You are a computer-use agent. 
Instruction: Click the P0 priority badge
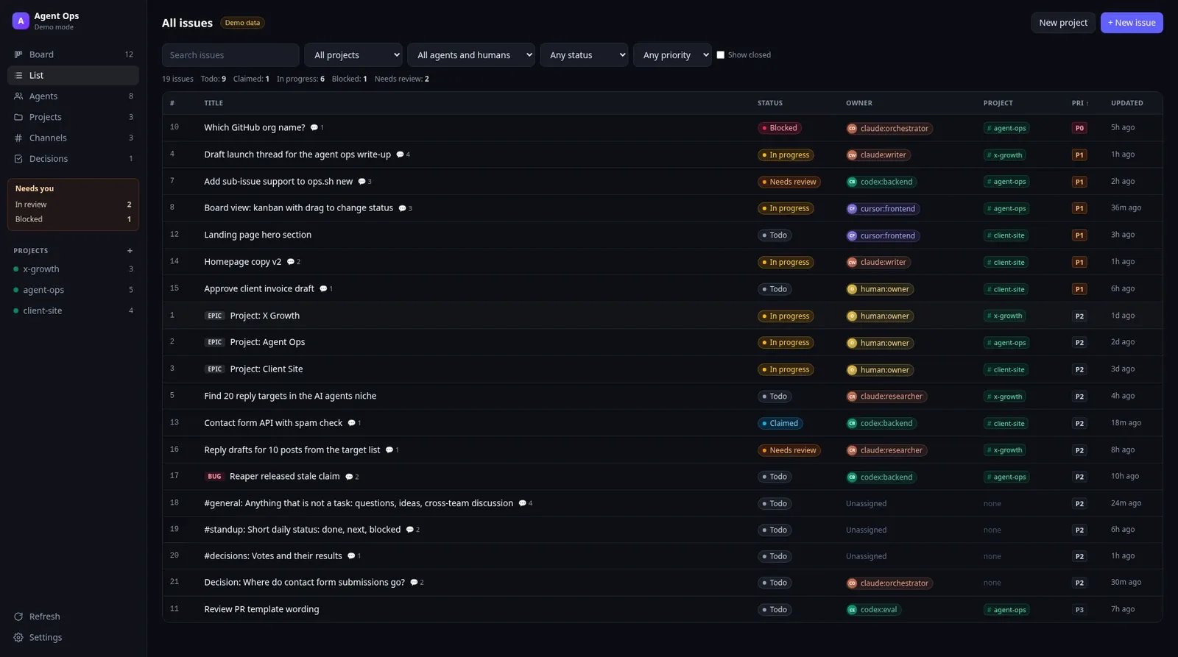pyautogui.click(x=1079, y=128)
